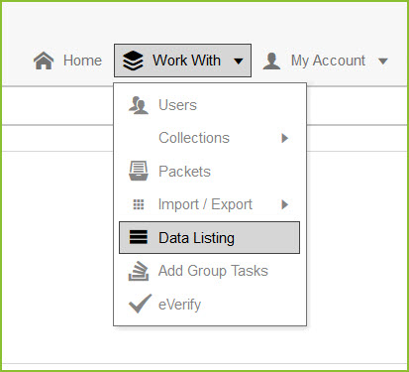The width and height of the screenshot is (409, 372).
Task: Click the Import / Export grid icon
Action: pos(139,204)
